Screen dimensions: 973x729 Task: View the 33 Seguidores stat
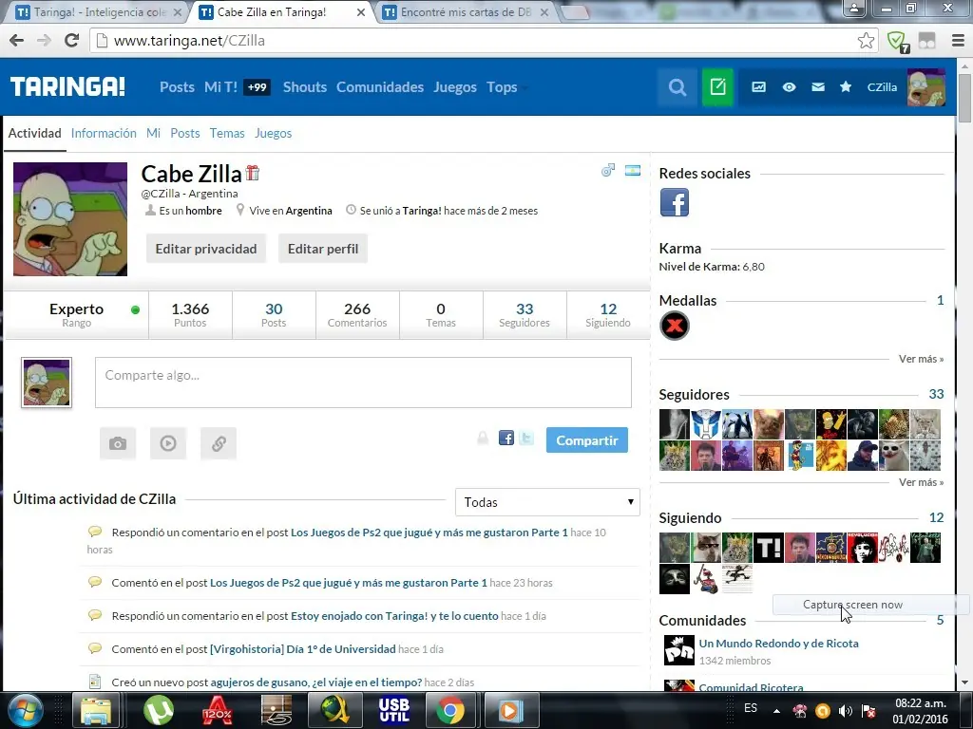(x=525, y=315)
